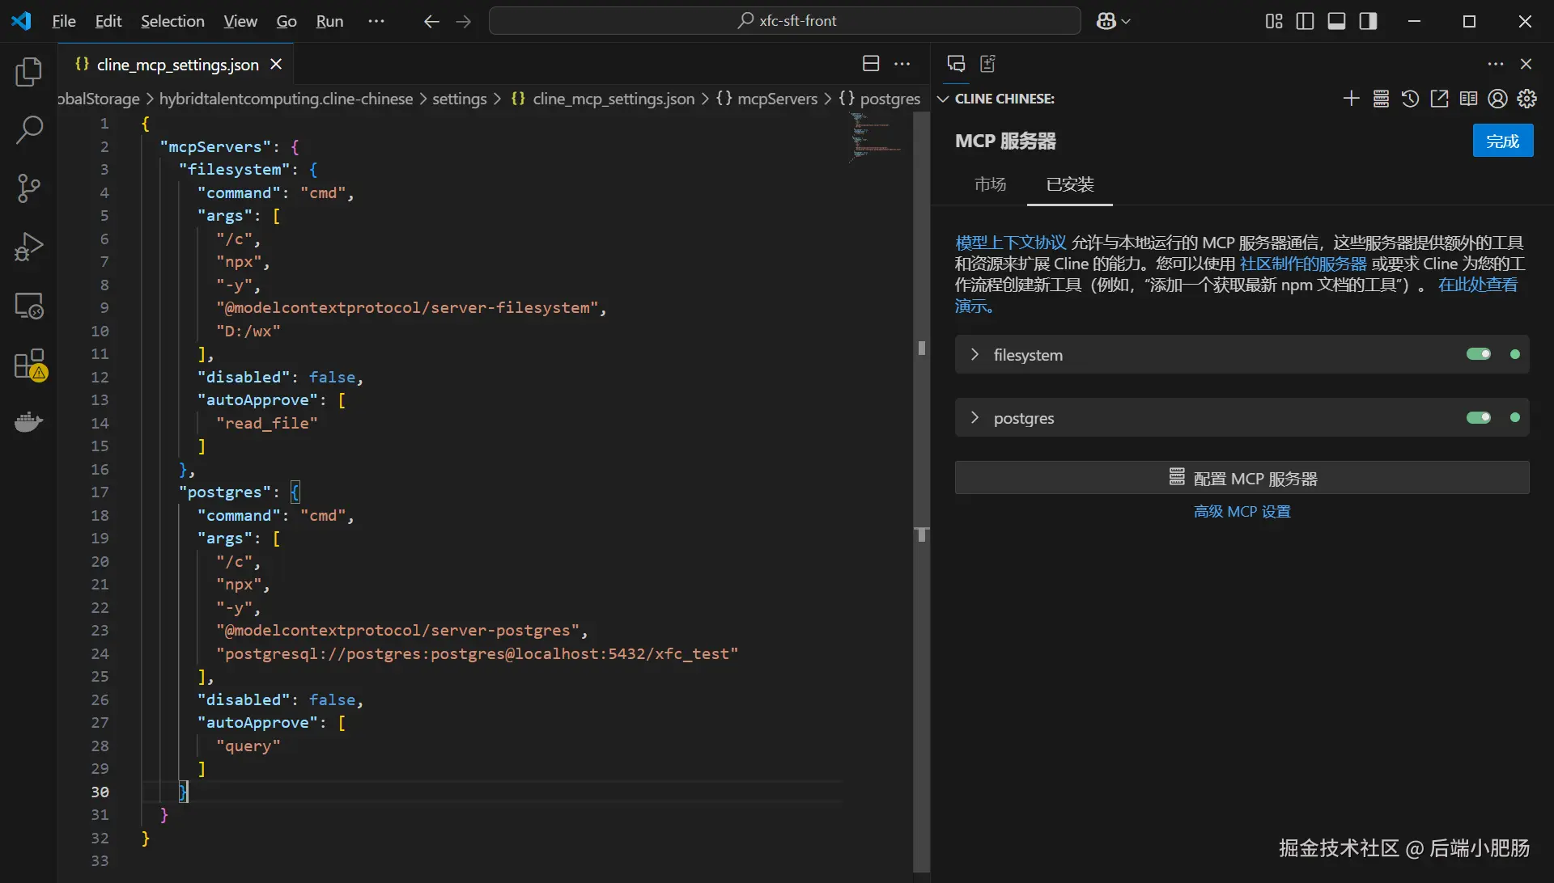Click the Cline account profile icon

click(1498, 99)
